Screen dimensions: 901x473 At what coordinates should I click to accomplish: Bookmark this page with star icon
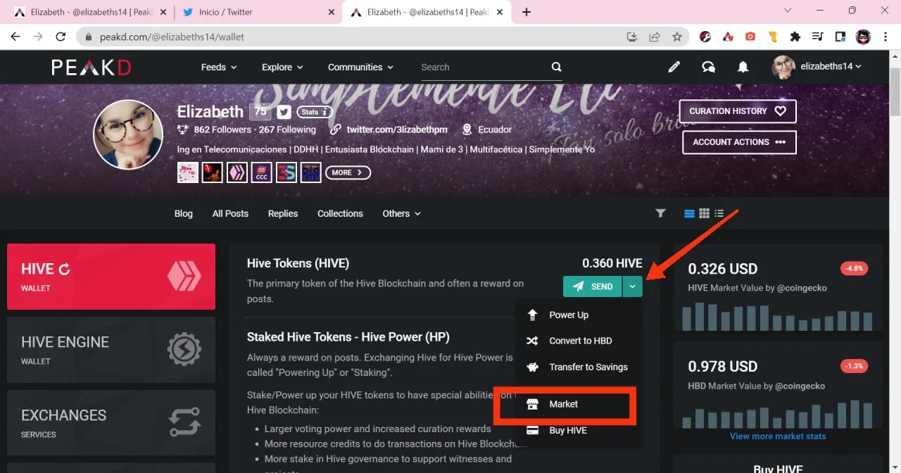pos(677,37)
